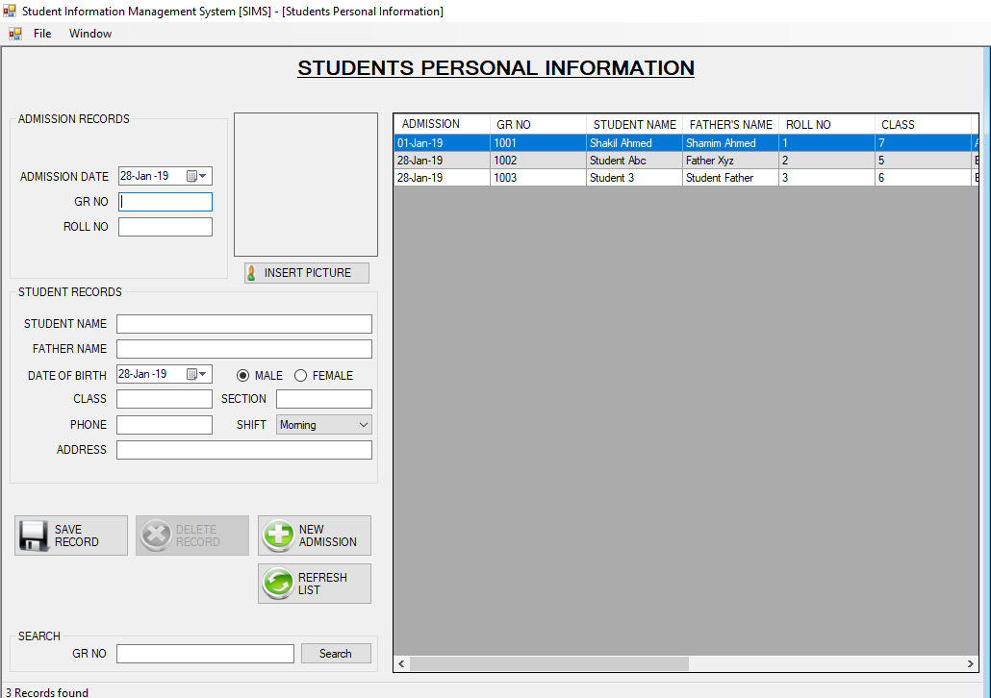Image resolution: width=991 pixels, height=698 pixels.
Task: Click the 3 Records found status text
Action: 47,692
